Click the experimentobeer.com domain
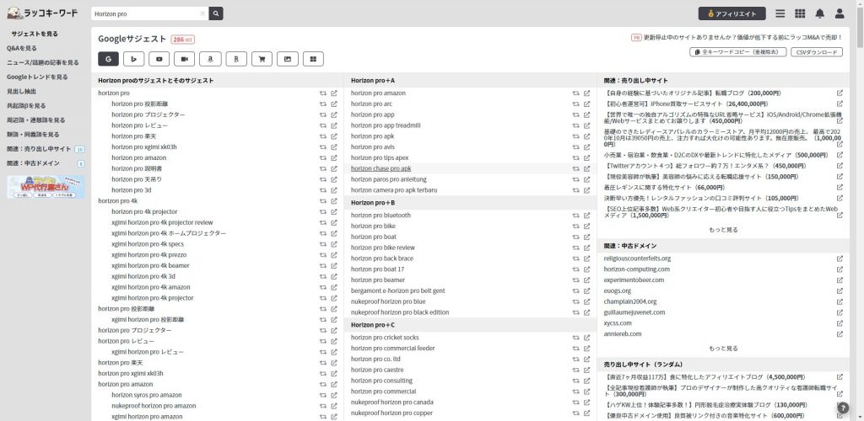This screenshot has height=421, width=864. 634,280
